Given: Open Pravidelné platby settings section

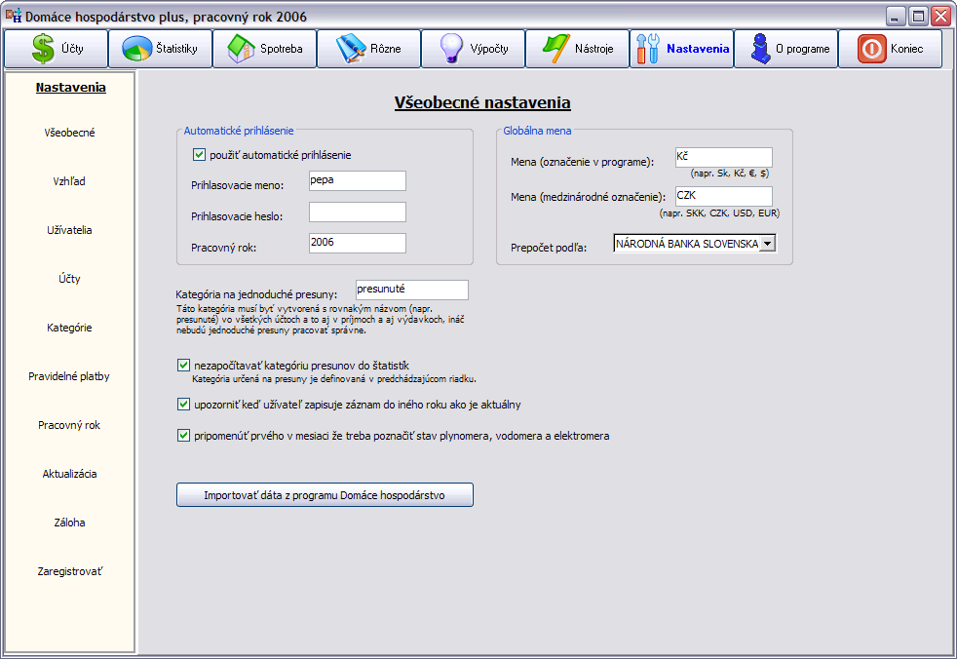Looking at the screenshot, I should [69, 377].
